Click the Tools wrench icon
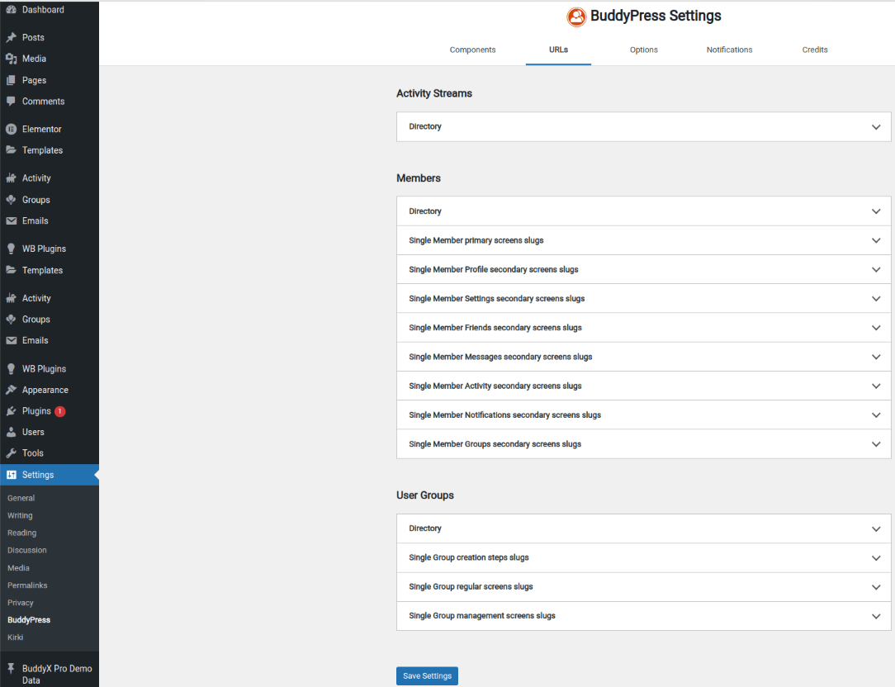This screenshot has height=687, width=895. tap(11, 453)
